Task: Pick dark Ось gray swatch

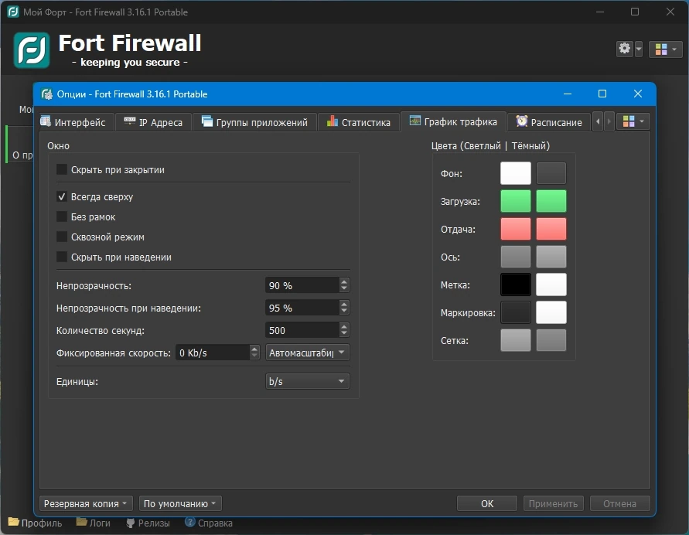Action: 551,257
